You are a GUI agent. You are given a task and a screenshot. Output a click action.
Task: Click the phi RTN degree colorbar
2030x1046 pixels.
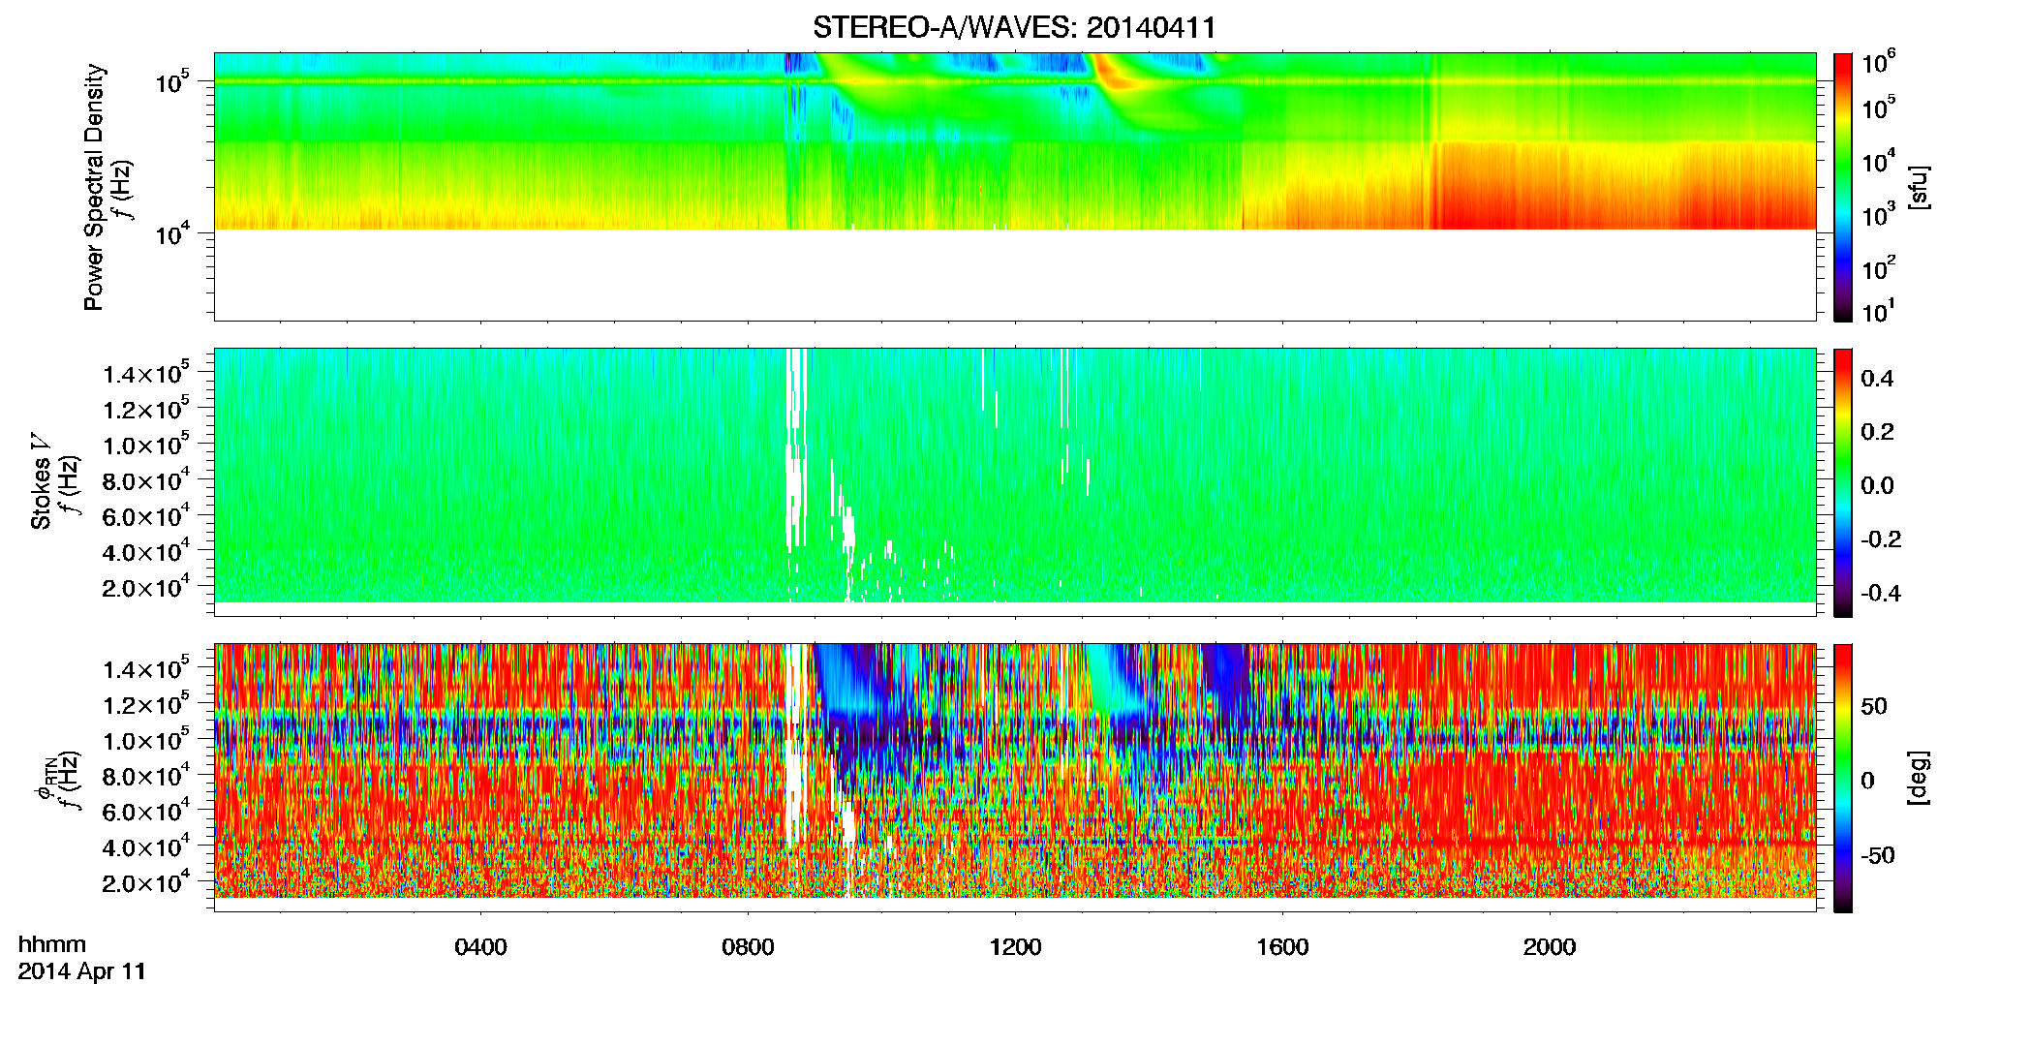pyautogui.click(x=1843, y=778)
